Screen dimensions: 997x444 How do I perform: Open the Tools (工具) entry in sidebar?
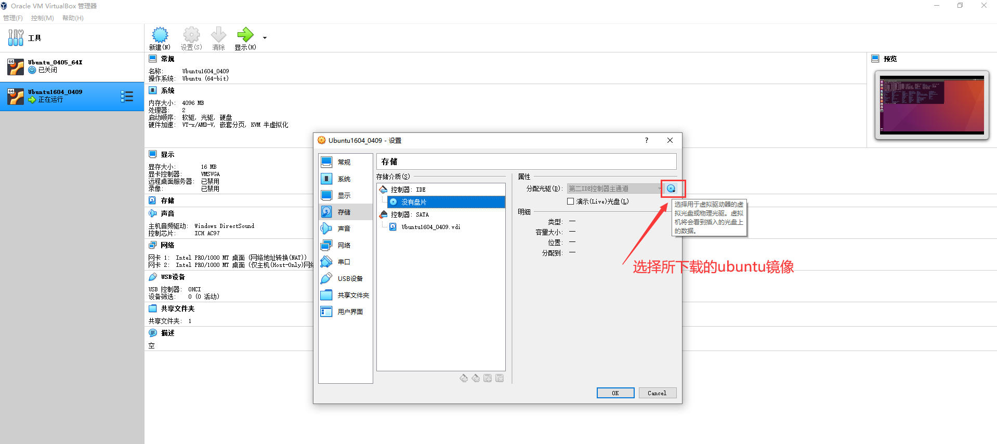72,38
